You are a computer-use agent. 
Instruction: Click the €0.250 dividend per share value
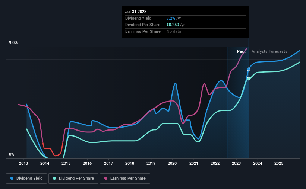(x=173, y=25)
